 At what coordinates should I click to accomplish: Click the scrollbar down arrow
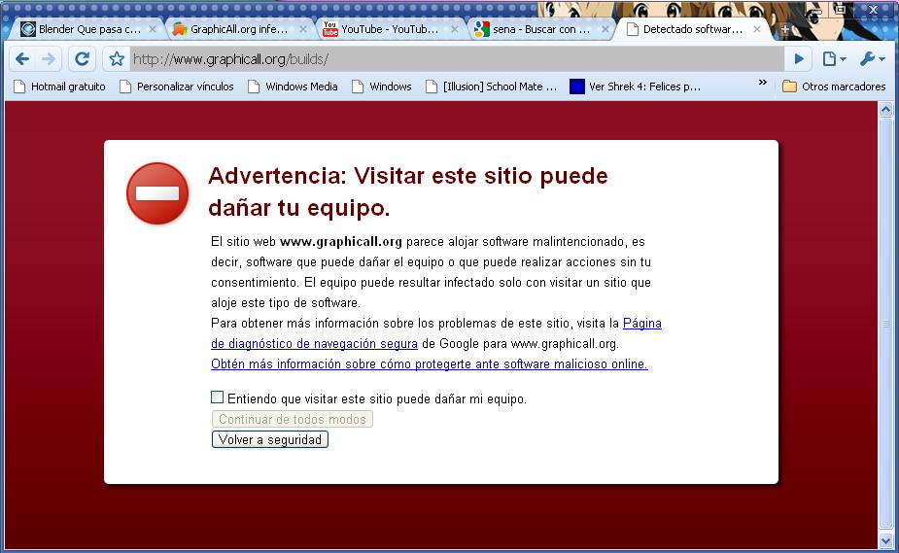click(x=885, y=540)
